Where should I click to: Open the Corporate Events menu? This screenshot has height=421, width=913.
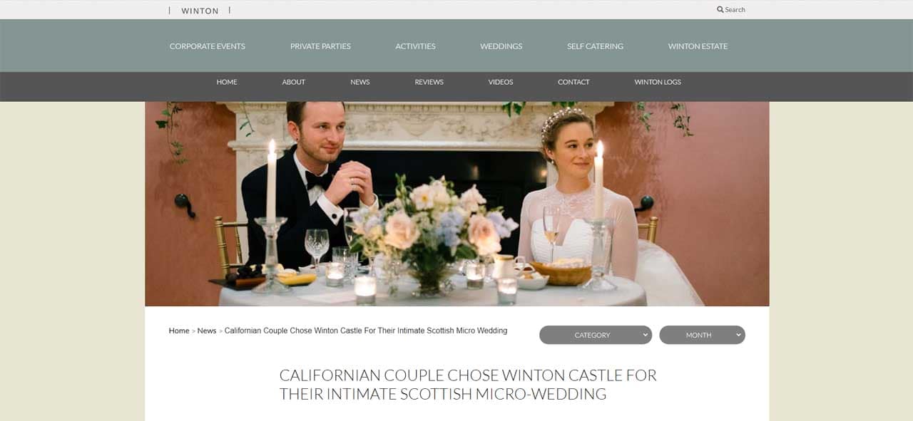coord(208,46)
